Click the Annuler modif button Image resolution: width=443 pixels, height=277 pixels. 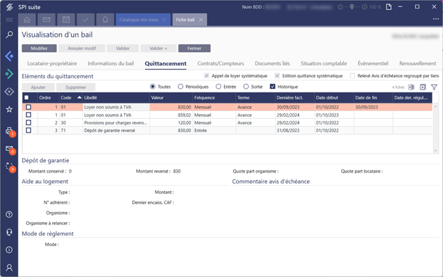coord(82,48)
